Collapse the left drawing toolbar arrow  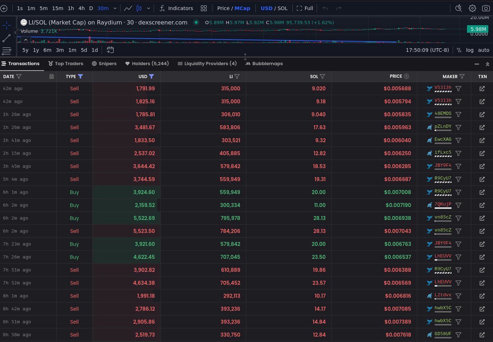coord(16,32)
